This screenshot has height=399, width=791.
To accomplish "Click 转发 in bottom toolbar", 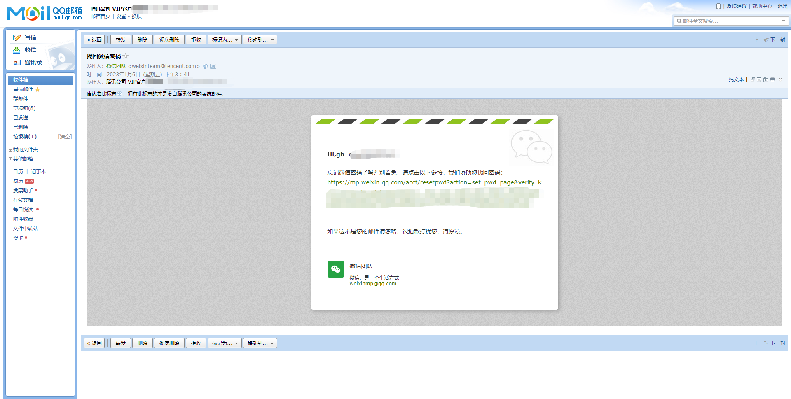I will pyautogui.click(x=121, y=343).
